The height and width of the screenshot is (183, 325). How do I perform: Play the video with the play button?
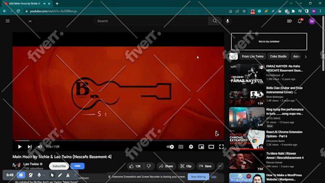tap(20, 147)
